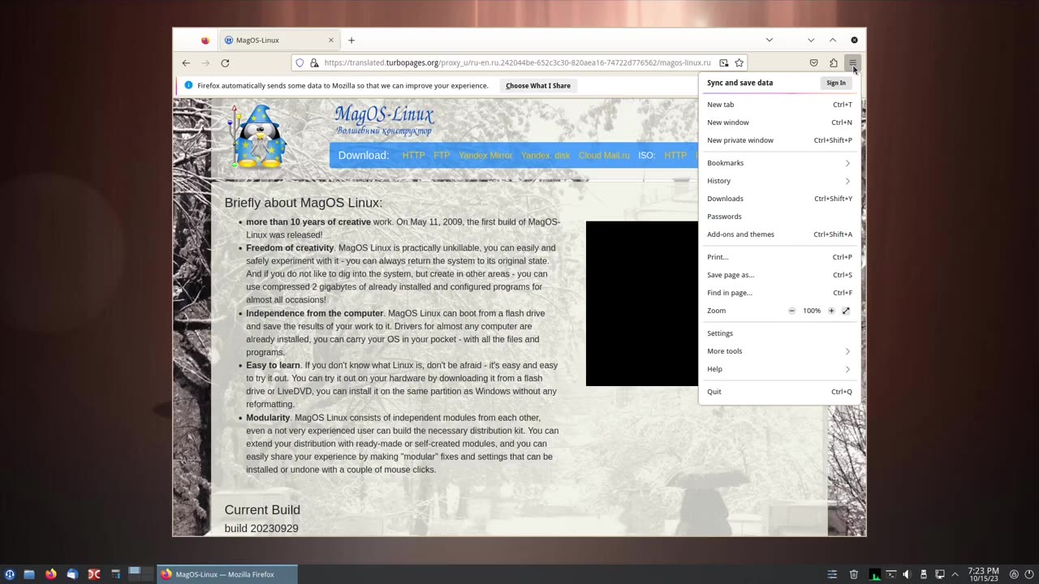Open Firefox View pinned icon
This screenshot has height=584, width=1039.
tap(205, 41)
